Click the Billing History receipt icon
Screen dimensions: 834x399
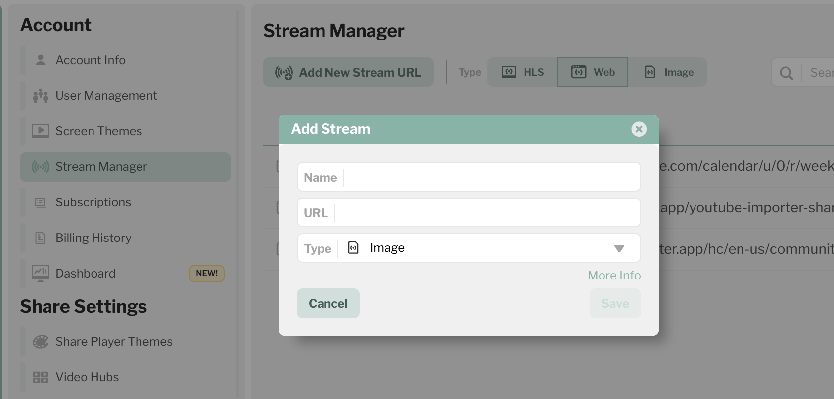pos(41,238)
